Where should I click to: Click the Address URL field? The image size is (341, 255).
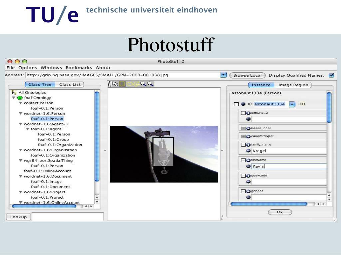[123, 75]
